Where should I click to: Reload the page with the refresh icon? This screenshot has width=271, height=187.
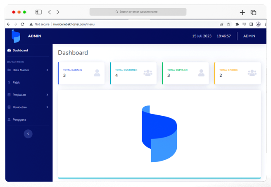22,24
